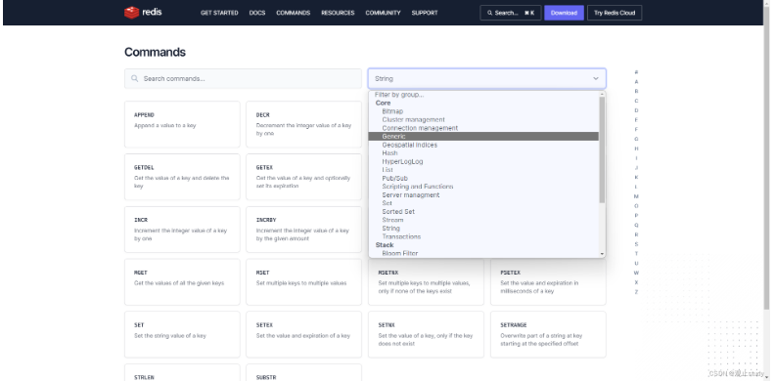This screenshot has height=381, width=775.
Task: Select Scripting and Functions option
Action: pyautogui.click(x=482, y=187)
